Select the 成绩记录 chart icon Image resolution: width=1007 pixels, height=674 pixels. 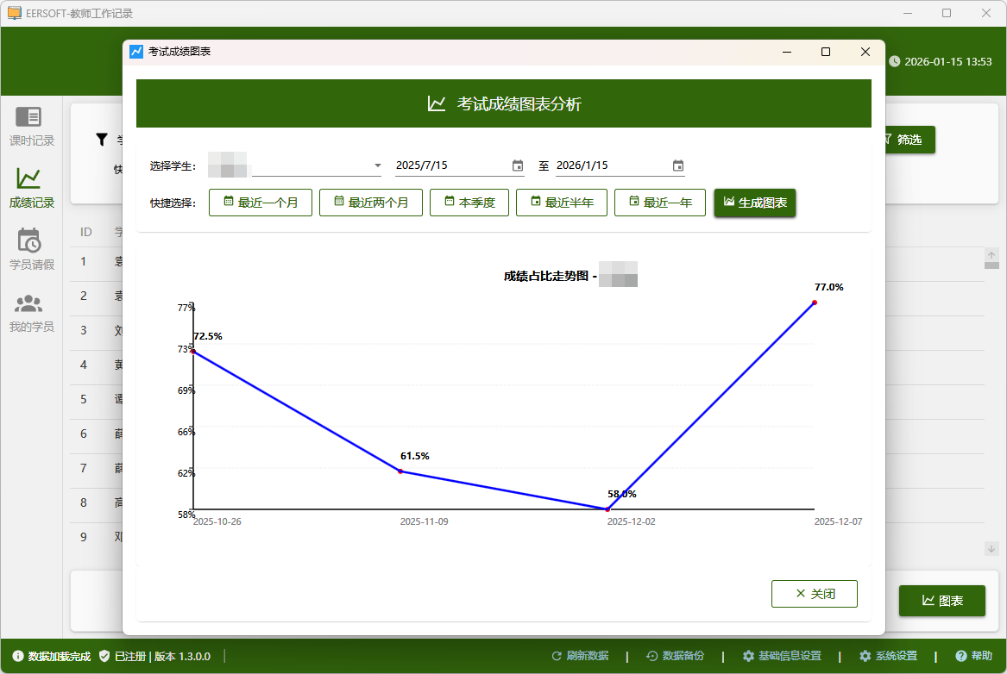tap(28, 178)
